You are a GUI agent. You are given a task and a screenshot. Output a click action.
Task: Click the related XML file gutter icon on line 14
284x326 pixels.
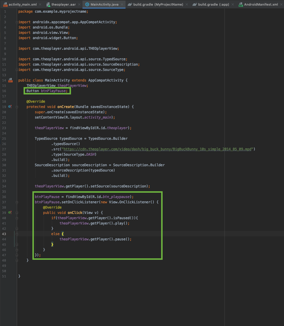point(10,80)
